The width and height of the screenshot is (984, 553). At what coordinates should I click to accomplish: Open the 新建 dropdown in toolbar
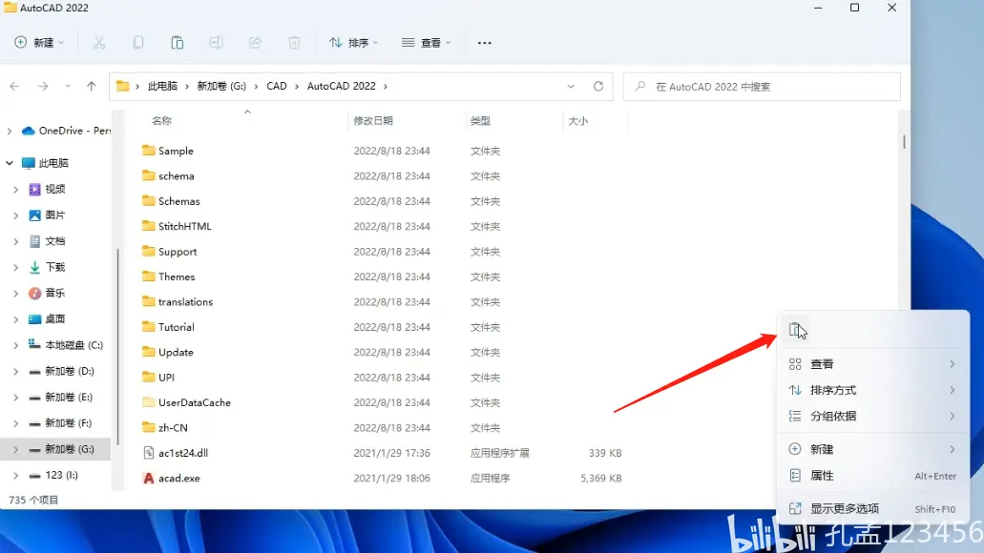[x=39, y=43]
